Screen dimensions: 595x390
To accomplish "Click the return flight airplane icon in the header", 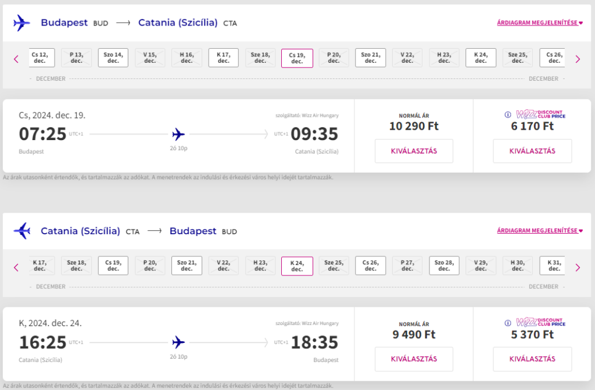I will pyautogui.click(x=21, y=231).
